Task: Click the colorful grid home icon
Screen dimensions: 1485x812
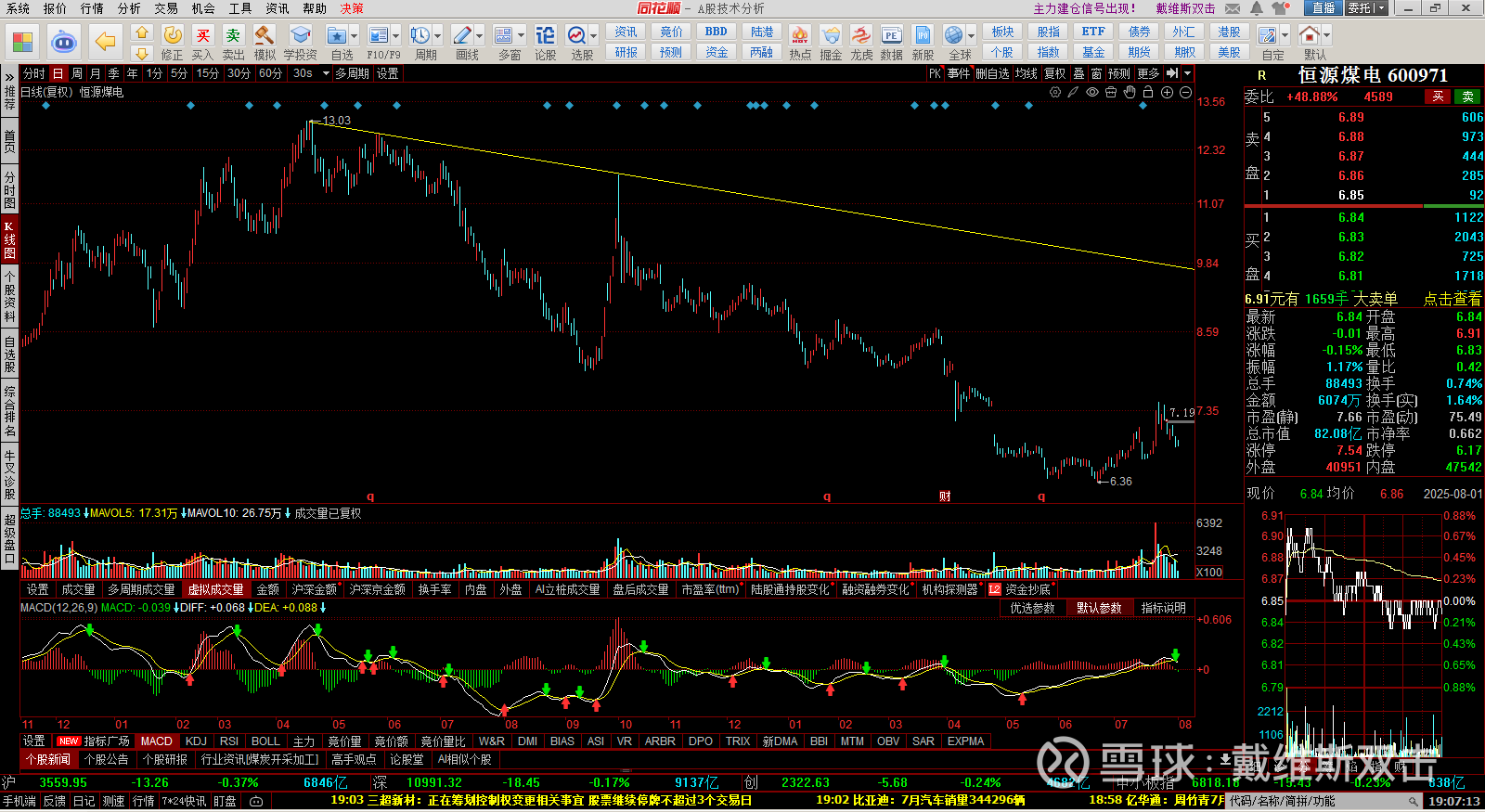Action: click(x=22, y=42)
